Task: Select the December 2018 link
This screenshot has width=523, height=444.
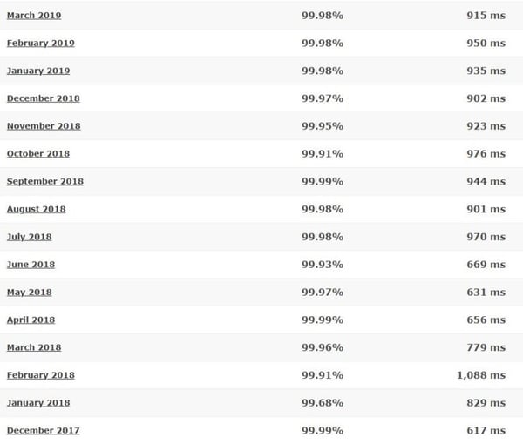Action: [42, 98]
